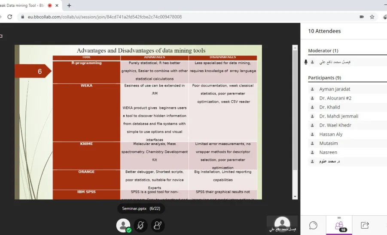Click the slide scrollbar up arrow

295,48
